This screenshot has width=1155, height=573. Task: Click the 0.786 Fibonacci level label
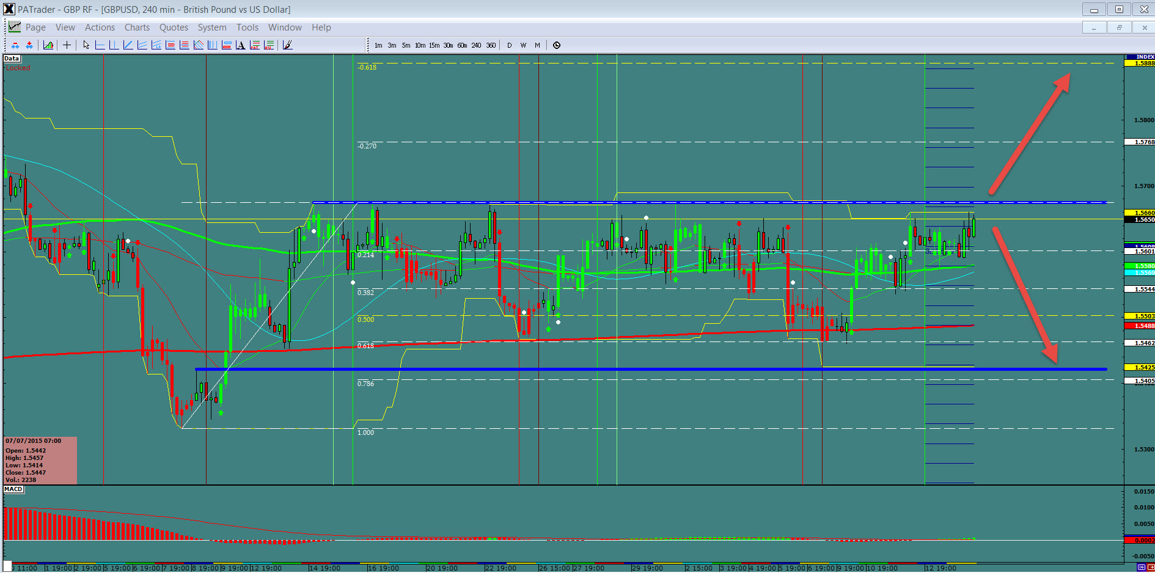pos(365,384)
